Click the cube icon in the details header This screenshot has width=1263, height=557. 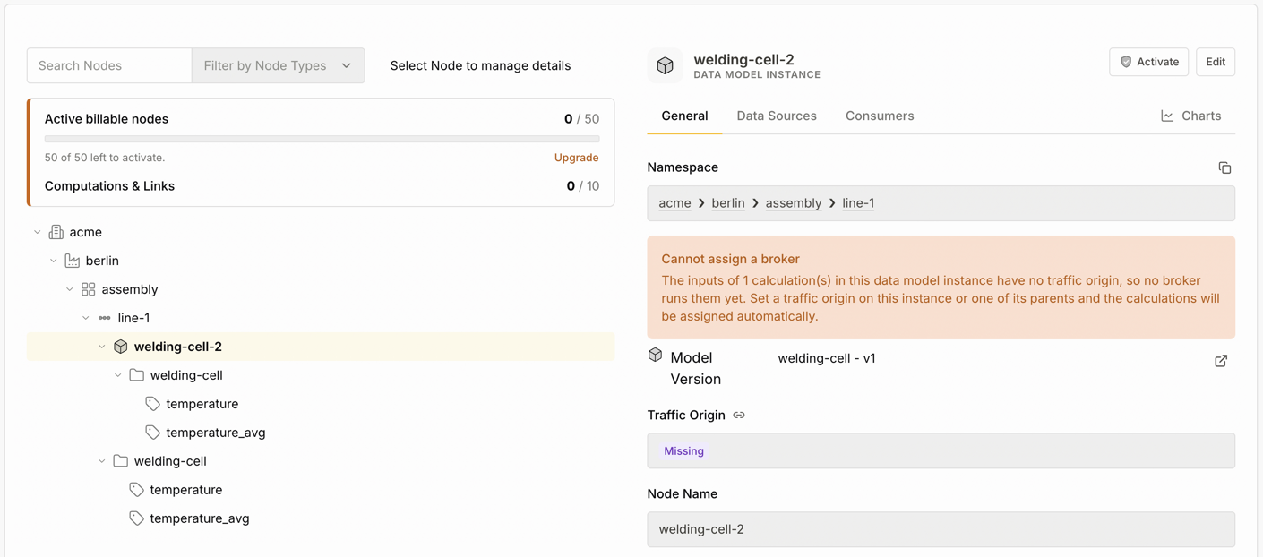pyautogui.click(x=665, y=65)
